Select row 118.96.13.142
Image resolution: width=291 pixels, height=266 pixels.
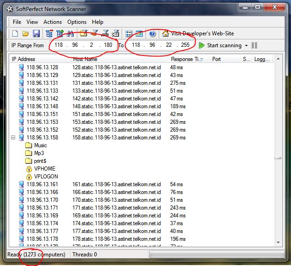(x=141, y=99)
